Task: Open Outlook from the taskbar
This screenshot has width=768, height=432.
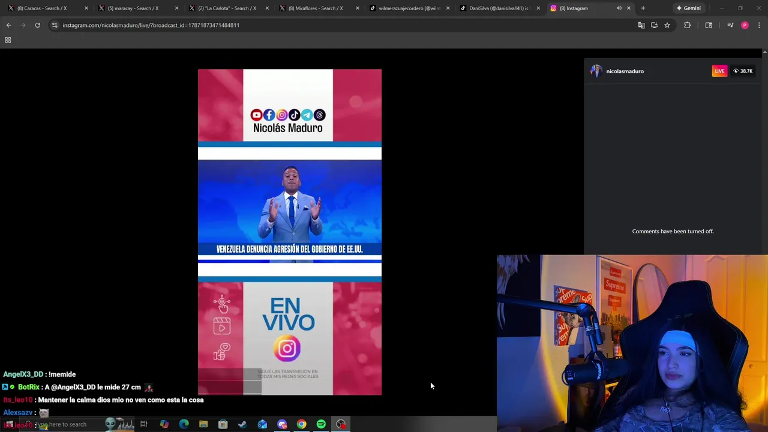Action: (x=262, y=424)
